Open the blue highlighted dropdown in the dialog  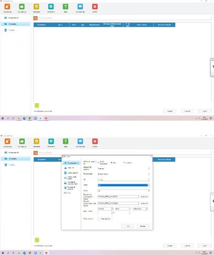coord(124,185)
